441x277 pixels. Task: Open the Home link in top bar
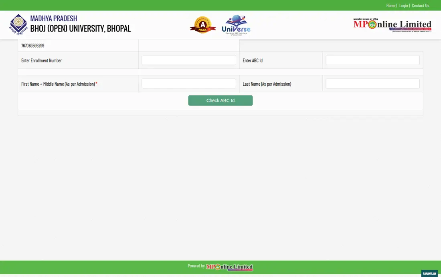tap(390, 6)
